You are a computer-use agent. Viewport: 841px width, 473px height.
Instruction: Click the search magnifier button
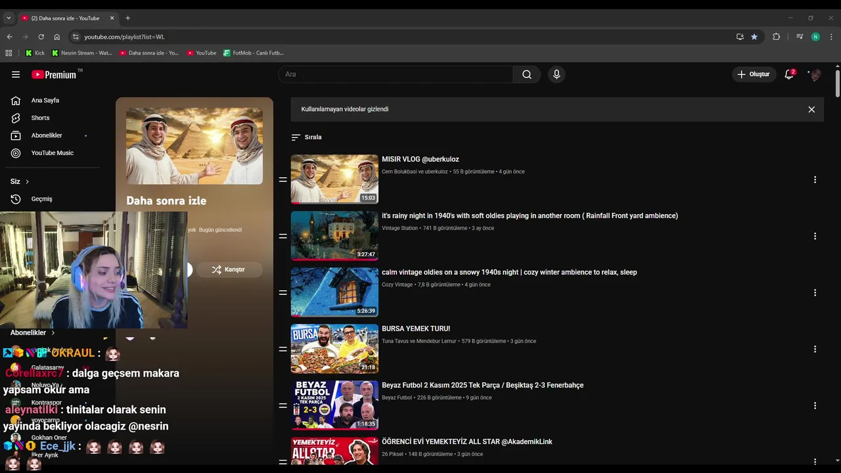click(x=527, y=74)
